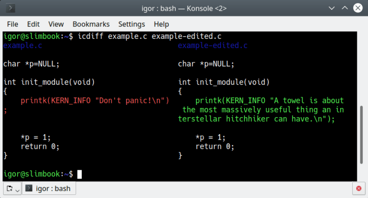The height and width of the screenshot is (198, 368).
Task: Open the File menu
Action: coord(12,24)
